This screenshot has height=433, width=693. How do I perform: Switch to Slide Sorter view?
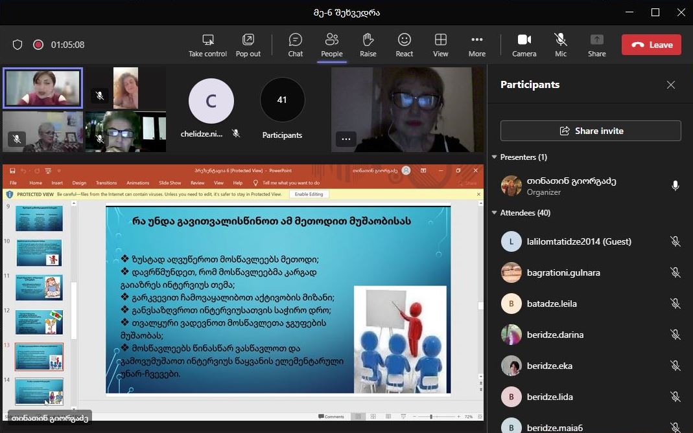(x=373, y=416)
